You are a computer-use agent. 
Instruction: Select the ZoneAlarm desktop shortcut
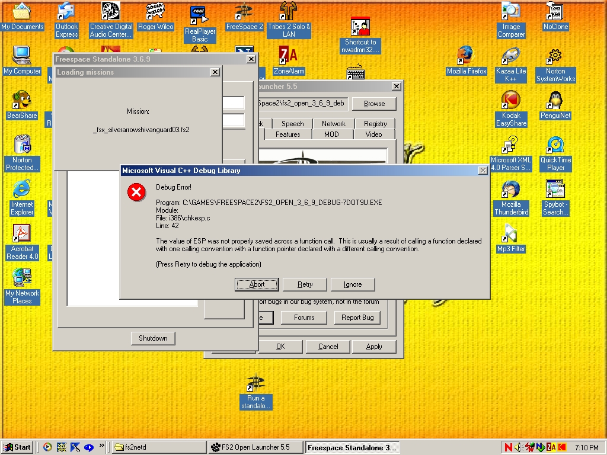coord(289,60)
